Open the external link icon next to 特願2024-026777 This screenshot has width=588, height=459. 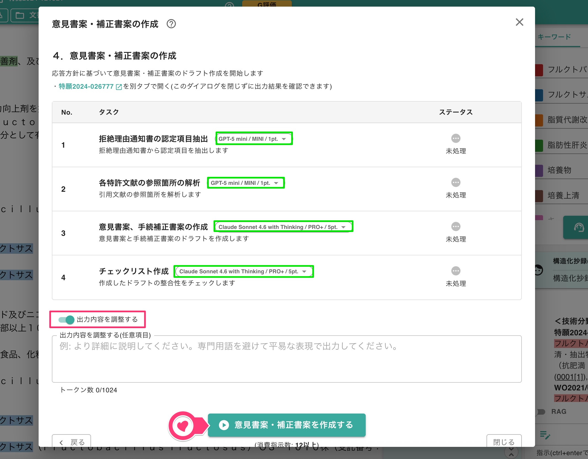pos(119,87)
